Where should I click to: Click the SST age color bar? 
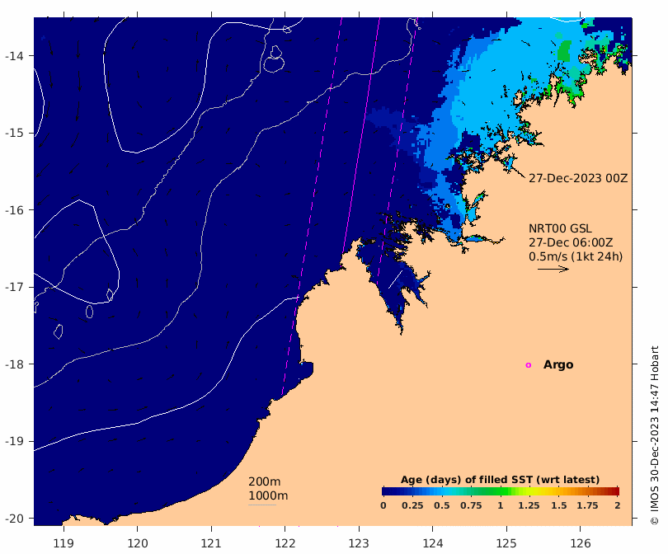tap(501, 491)
